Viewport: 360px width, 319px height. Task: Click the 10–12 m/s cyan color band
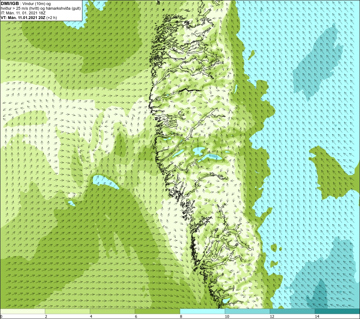click(x=248, y=311)
